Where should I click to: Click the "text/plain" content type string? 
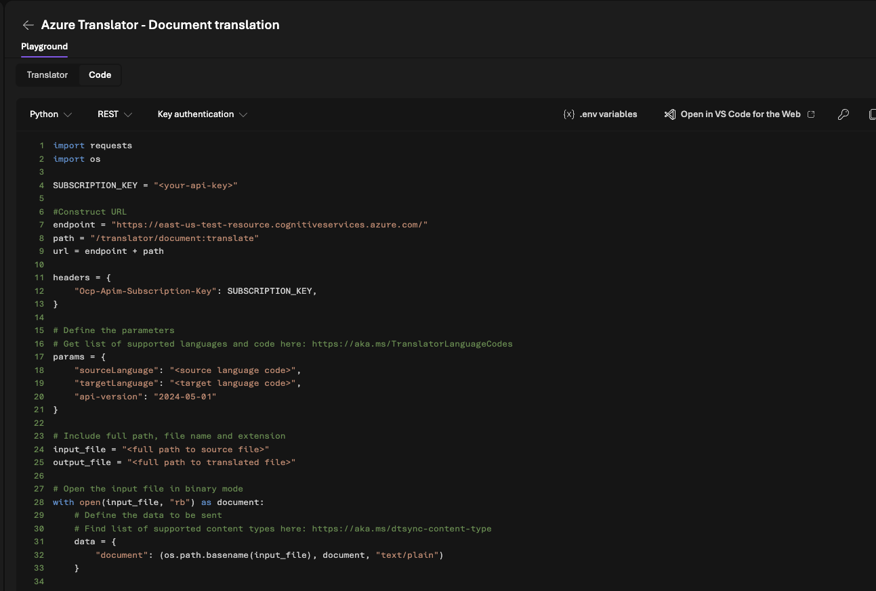click(406, 555)
